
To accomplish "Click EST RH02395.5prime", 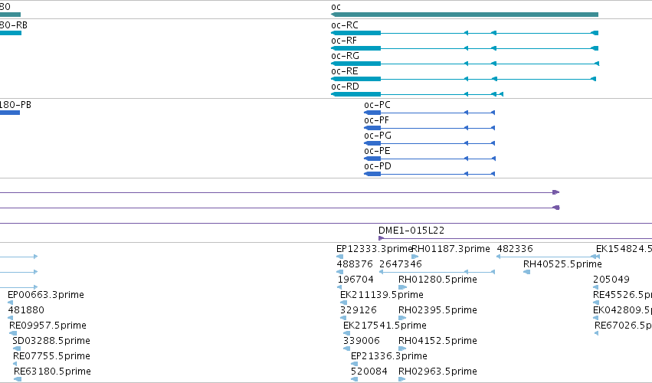I will click(x=437, y=310).
